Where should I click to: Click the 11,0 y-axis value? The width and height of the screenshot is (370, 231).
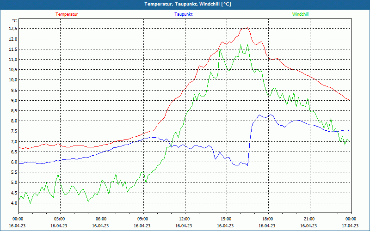coord(13,60)
